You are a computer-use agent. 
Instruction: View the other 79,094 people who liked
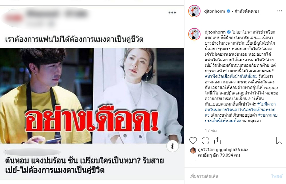(219, 155)
